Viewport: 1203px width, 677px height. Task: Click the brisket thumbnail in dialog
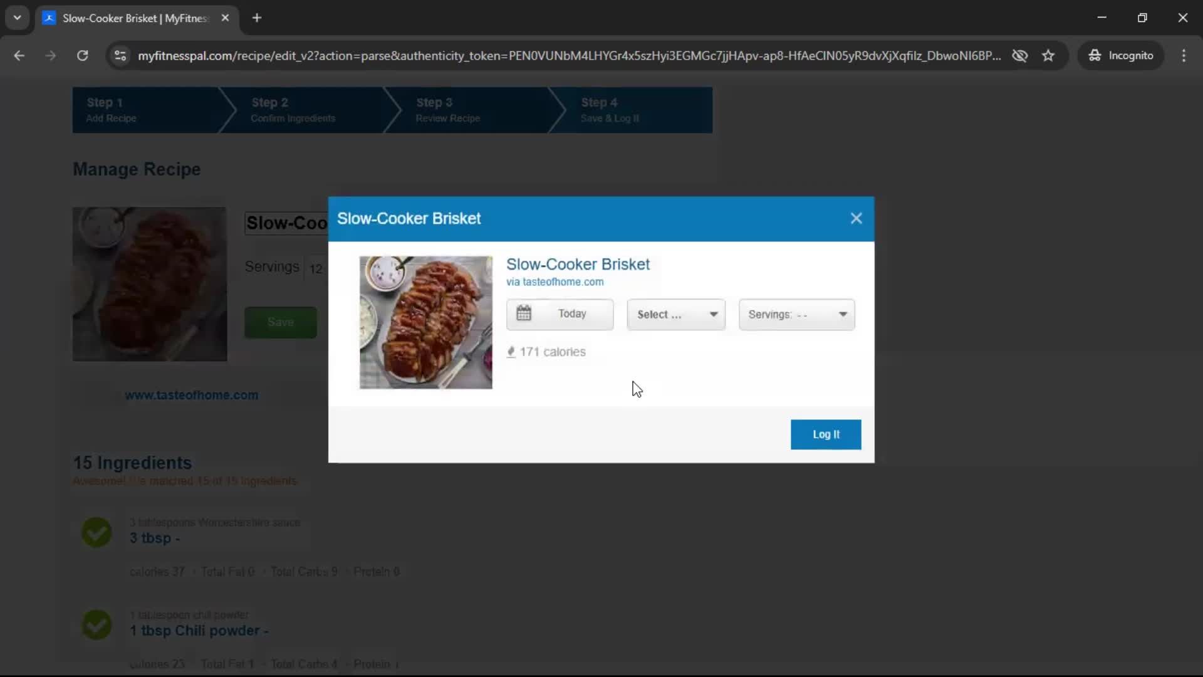[425, 322]
